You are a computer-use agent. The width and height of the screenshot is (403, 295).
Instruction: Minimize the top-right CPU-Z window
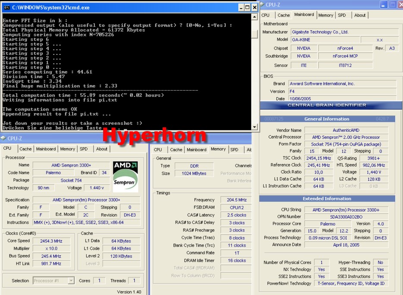384,5
